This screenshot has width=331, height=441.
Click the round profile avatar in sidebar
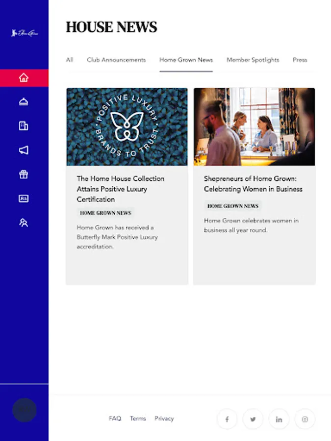[25, 410]
